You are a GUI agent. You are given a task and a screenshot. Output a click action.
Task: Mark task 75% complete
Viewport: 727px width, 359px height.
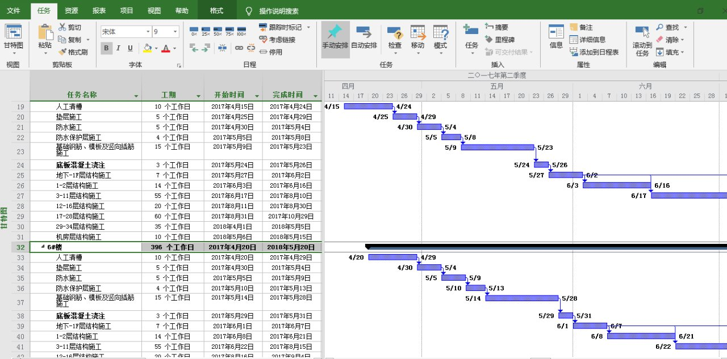[x=229, y=31]
